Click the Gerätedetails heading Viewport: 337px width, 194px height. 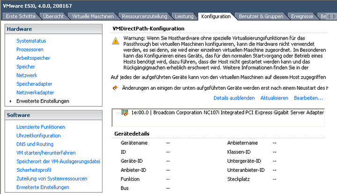(132, 134)
